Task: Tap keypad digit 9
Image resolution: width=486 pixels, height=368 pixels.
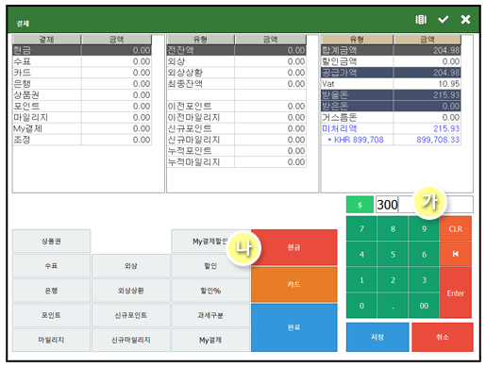Action: tap(424, 228)
